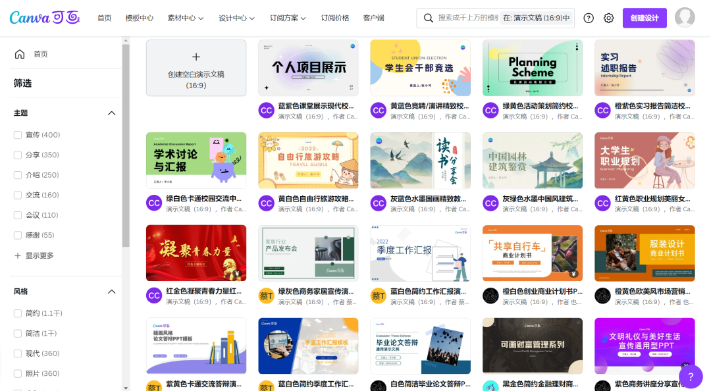
Task: Click the plus icon to create blank presentation
Action: point(196,57)
